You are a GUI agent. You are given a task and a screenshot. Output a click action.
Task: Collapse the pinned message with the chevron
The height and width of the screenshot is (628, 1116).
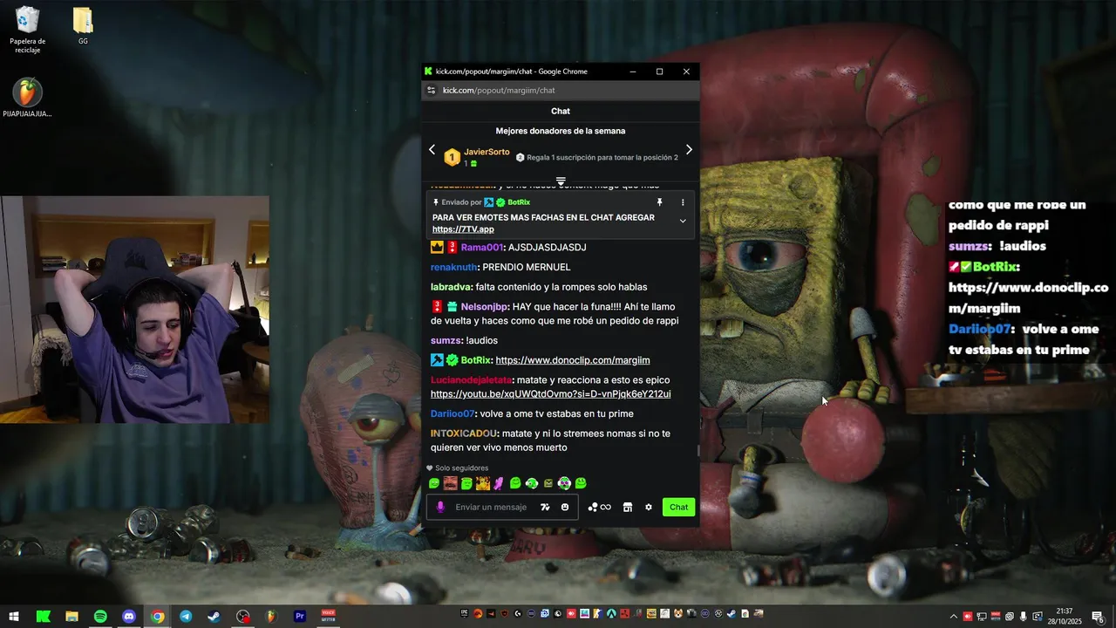tap(683, 221)
